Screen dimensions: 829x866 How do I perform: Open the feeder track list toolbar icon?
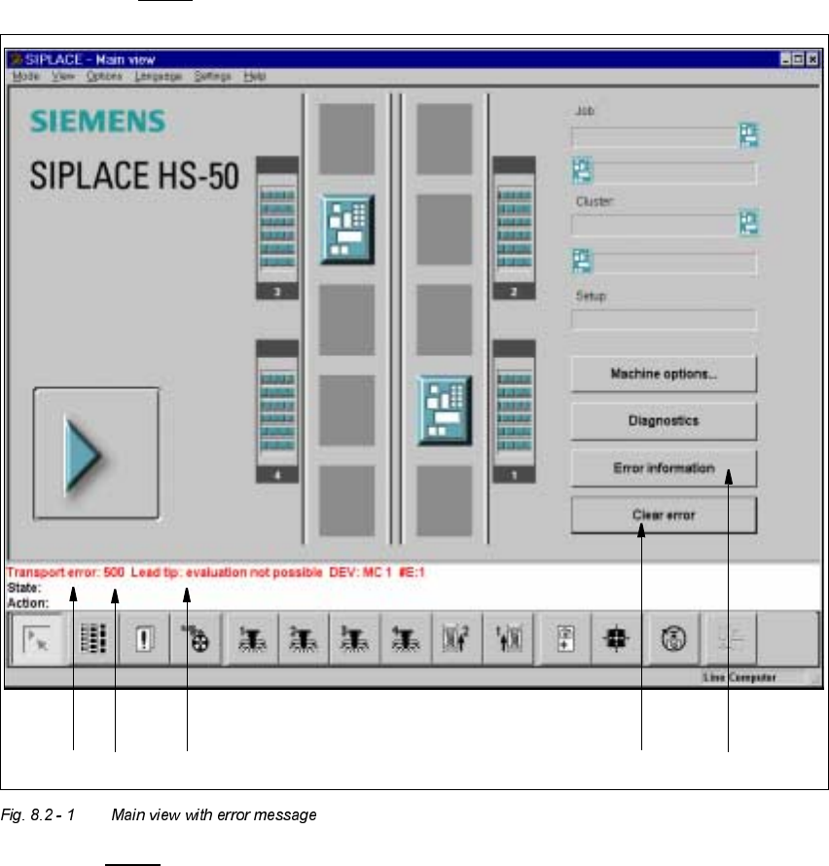pos(93,639)
